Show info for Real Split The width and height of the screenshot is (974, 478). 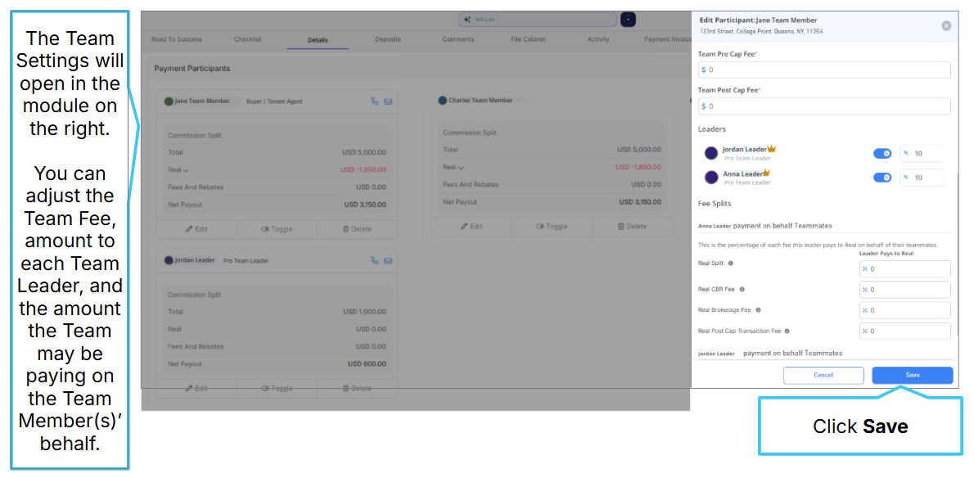point(730,264)
